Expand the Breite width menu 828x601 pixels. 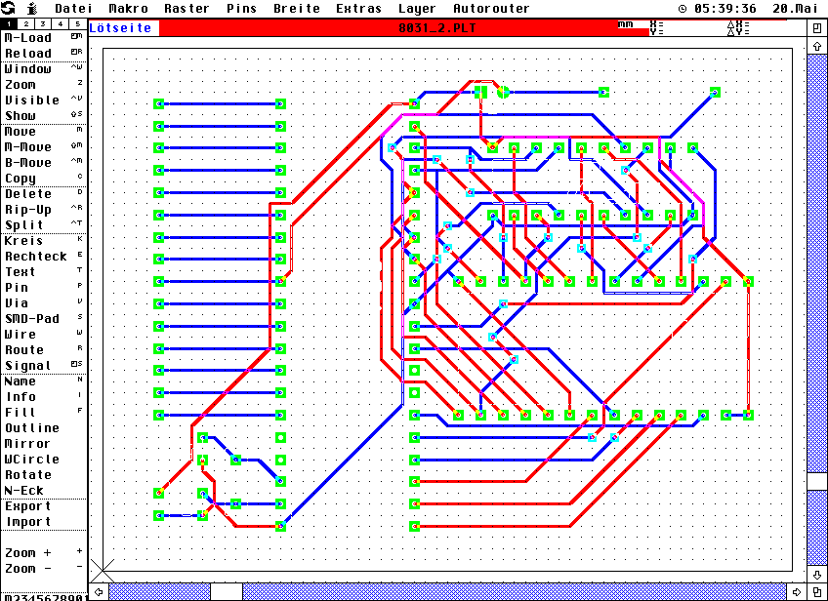[x=296, y=8]
